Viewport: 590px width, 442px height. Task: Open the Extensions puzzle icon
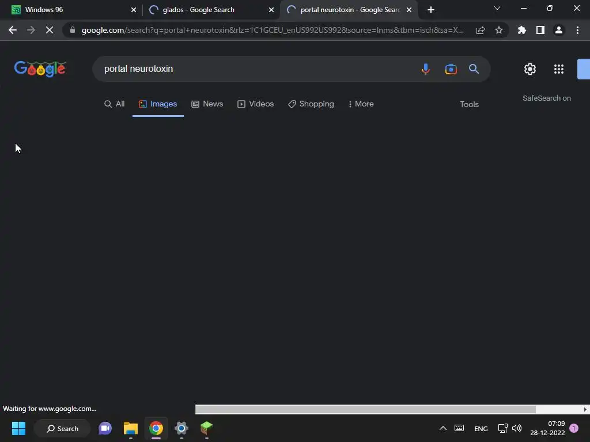pyautogui.click(x=522, y=30)
